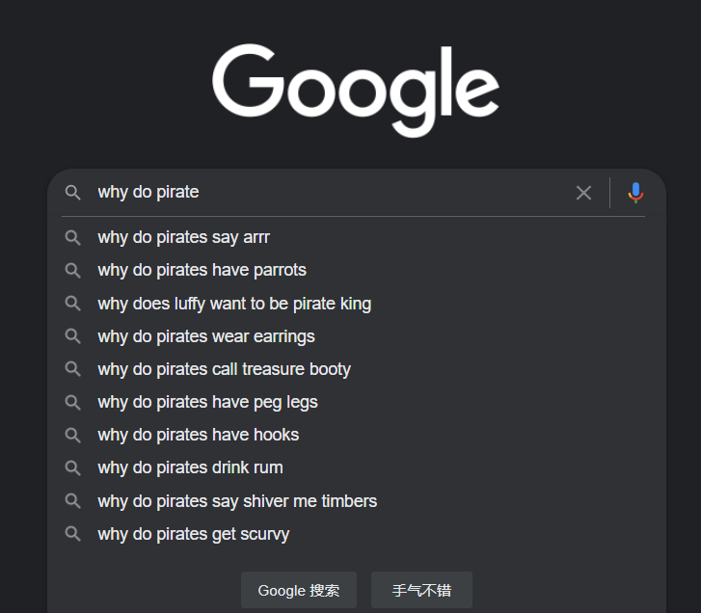
Task: Click the magnifier icon in search field
Action: point(73,193)
